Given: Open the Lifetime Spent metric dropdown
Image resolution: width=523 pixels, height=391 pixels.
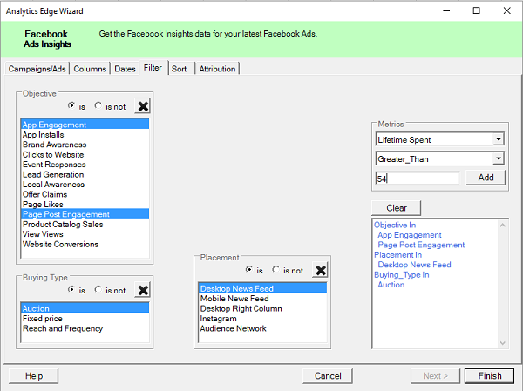Looking at the screenshot, I should tap(499, 139).
